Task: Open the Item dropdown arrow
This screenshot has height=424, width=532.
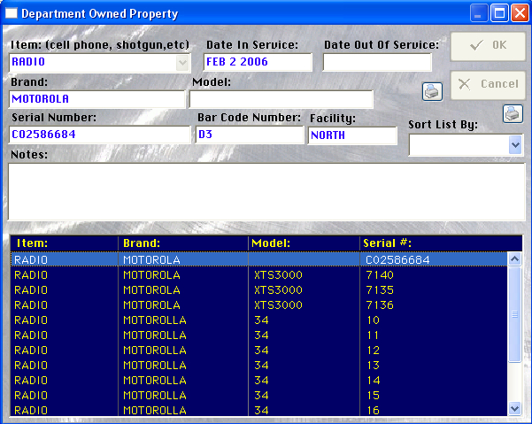Action: pyautogui.click(x=182, y=63)
